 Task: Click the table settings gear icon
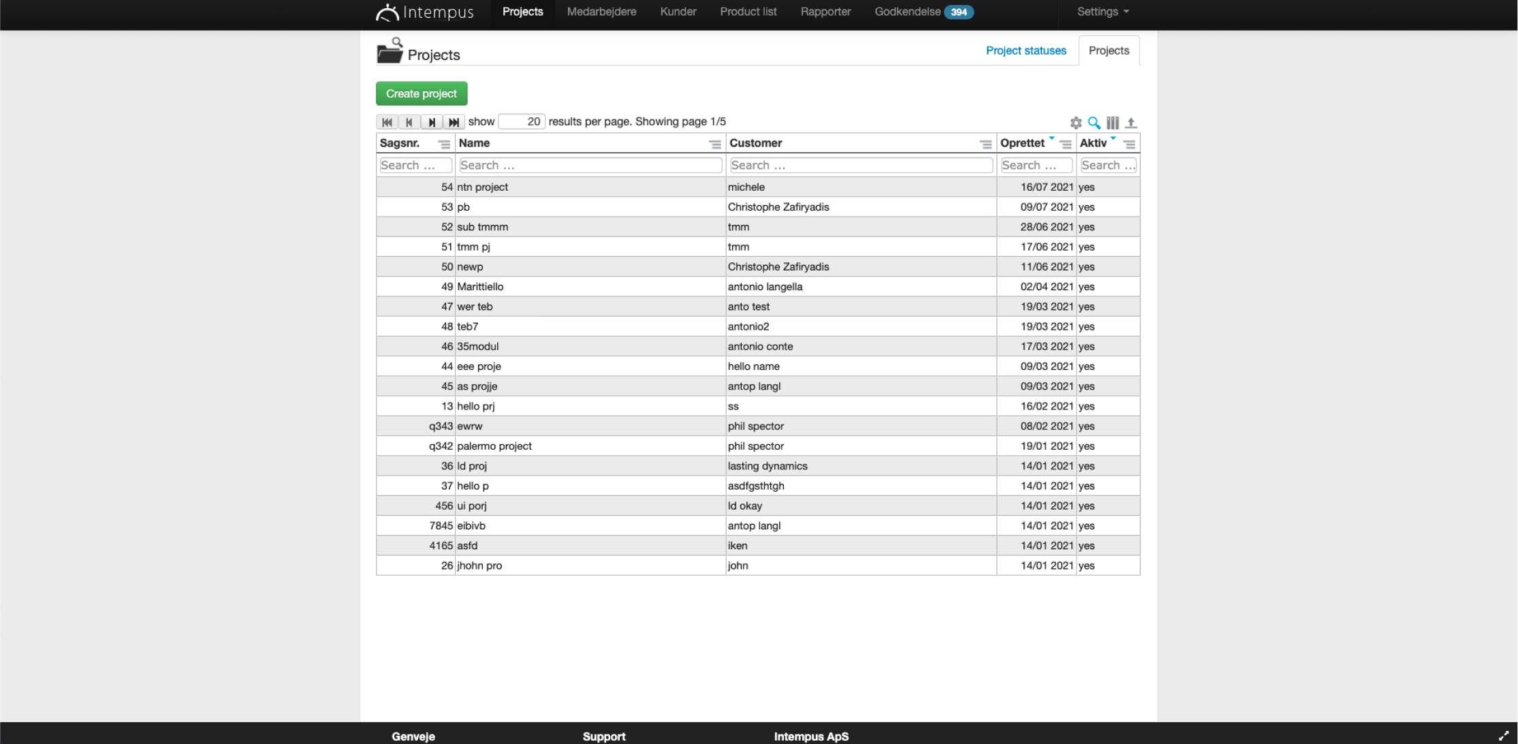pos(1075,123)
